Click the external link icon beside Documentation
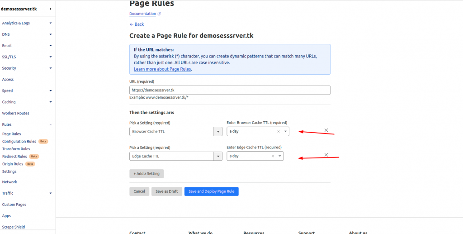Screen dimensions: 463x234 [159, 14]
